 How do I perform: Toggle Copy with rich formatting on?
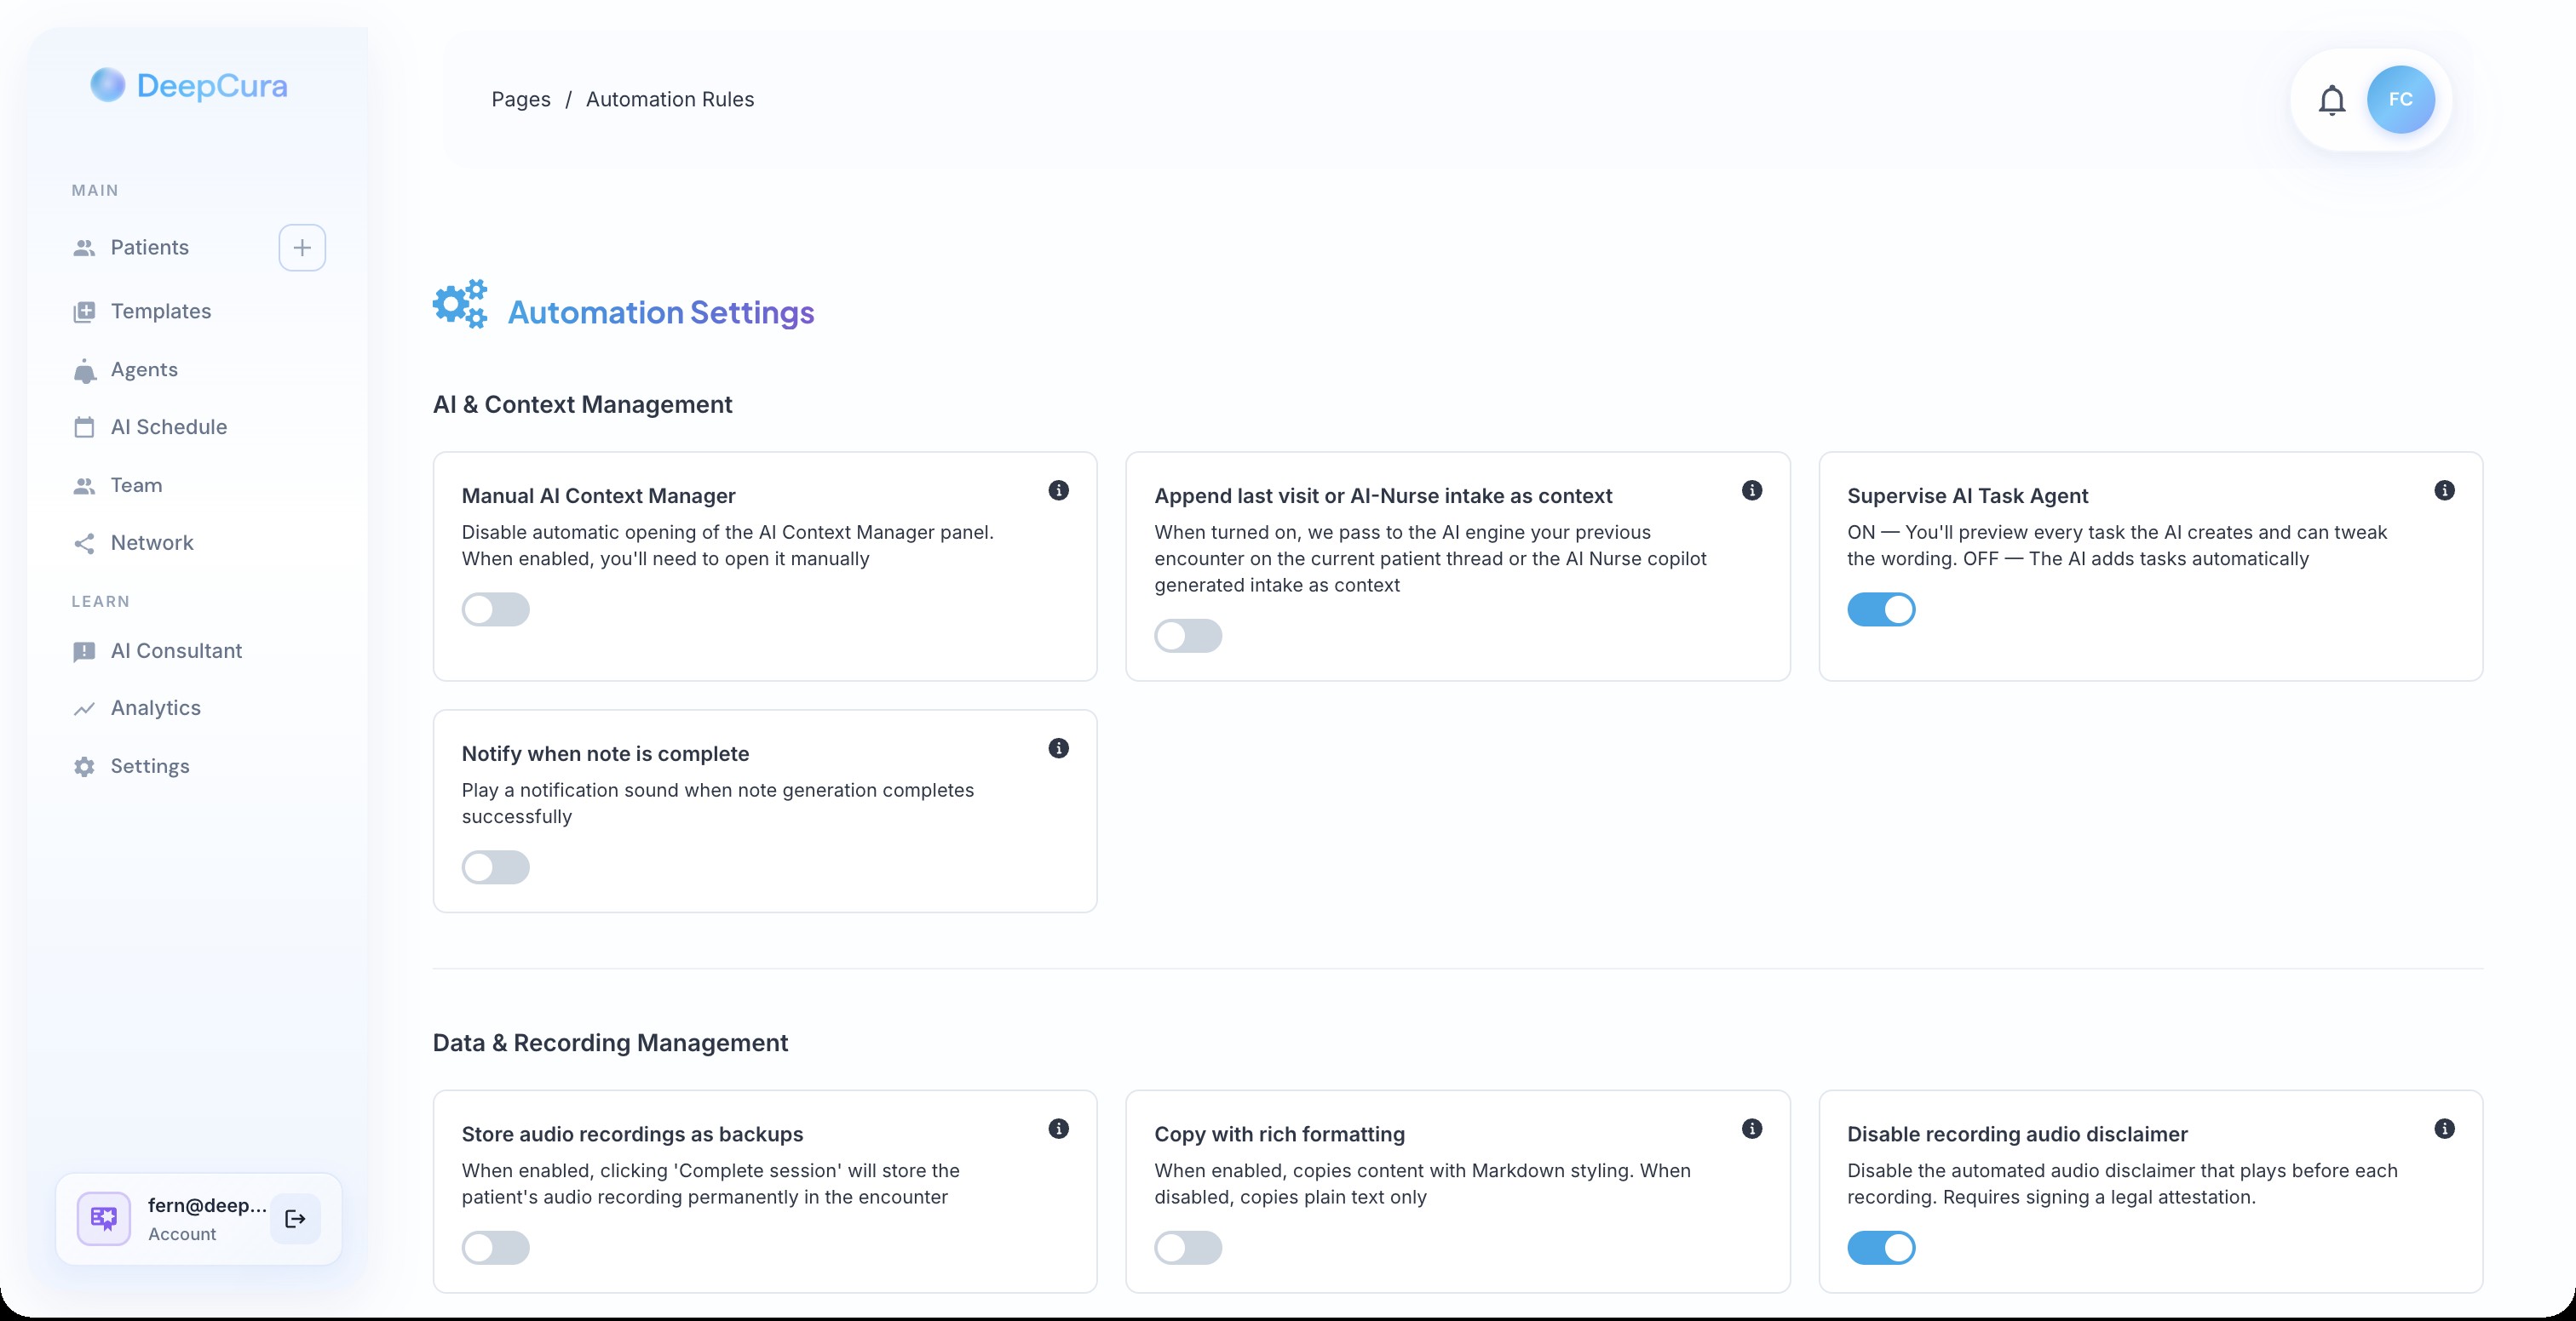pos(1188,1248)
